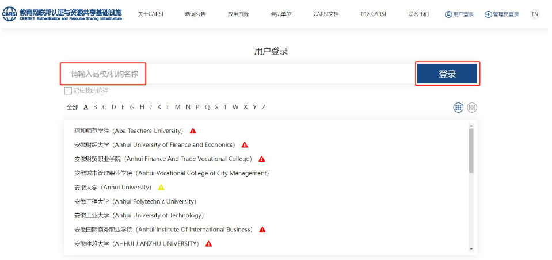Click yellow warning icon beside Anhui University
The height and width of the screenshot is (260, 552).
pyautogui.click(x=161, y=187)
